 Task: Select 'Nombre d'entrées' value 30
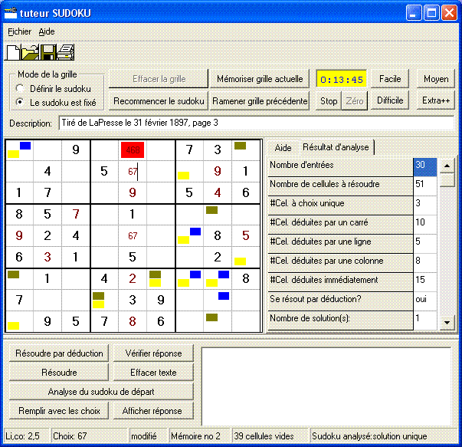coord(425,167)
